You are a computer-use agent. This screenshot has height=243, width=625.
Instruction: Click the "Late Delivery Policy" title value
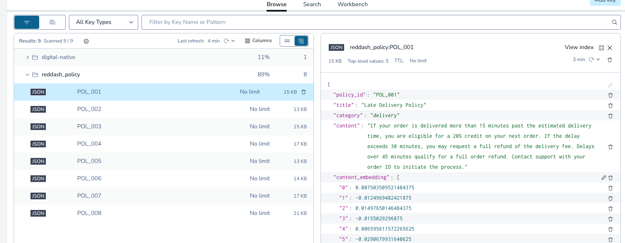[x=394, y=105]
